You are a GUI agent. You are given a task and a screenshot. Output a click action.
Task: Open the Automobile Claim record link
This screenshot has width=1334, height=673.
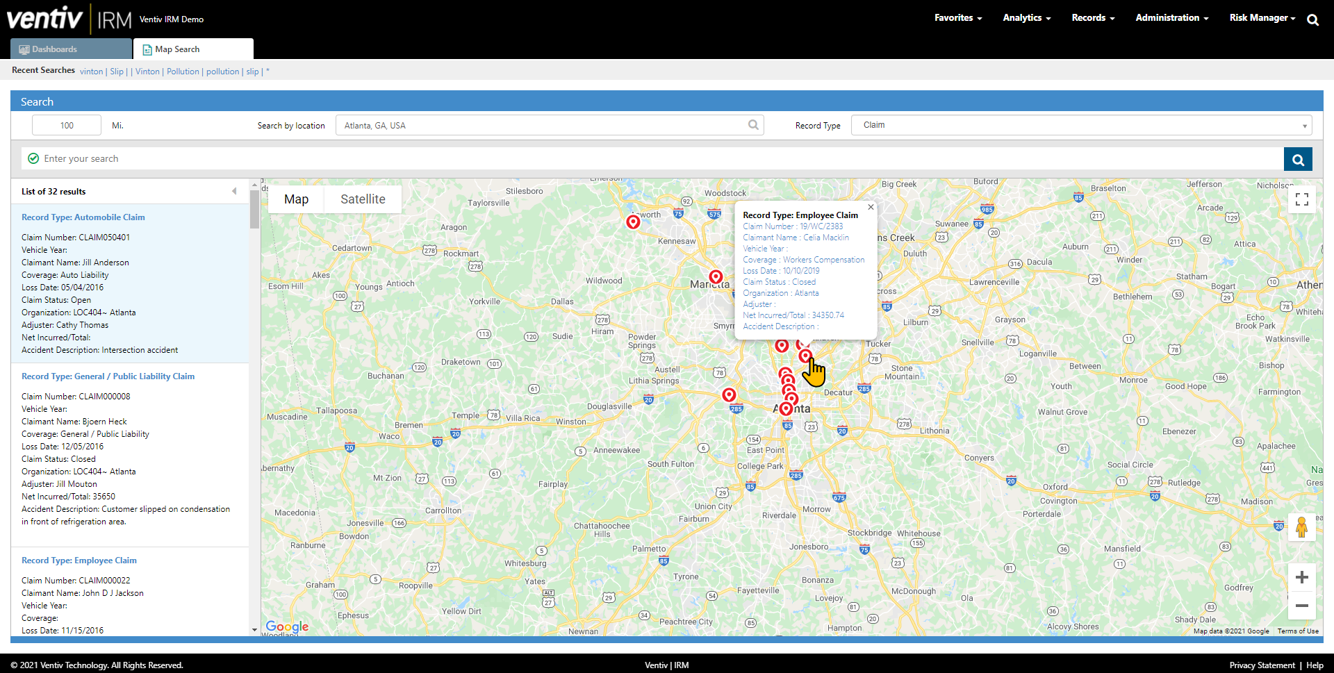[x=83, y=217]
